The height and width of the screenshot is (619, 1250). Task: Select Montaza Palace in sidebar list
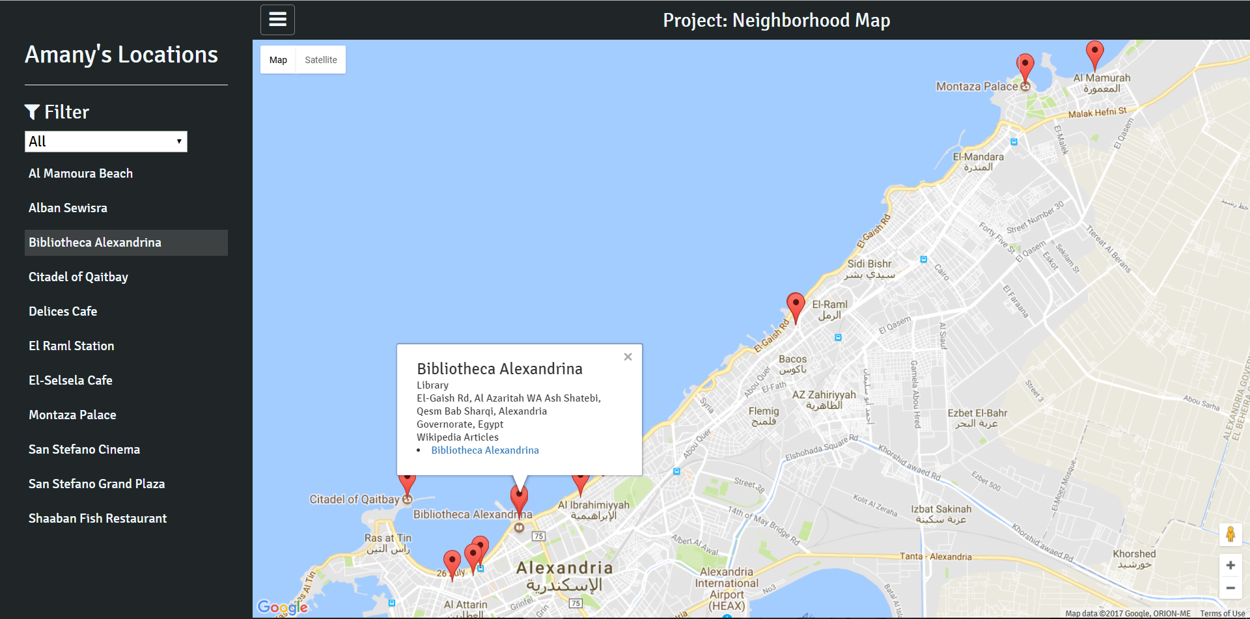pos(126,415)
